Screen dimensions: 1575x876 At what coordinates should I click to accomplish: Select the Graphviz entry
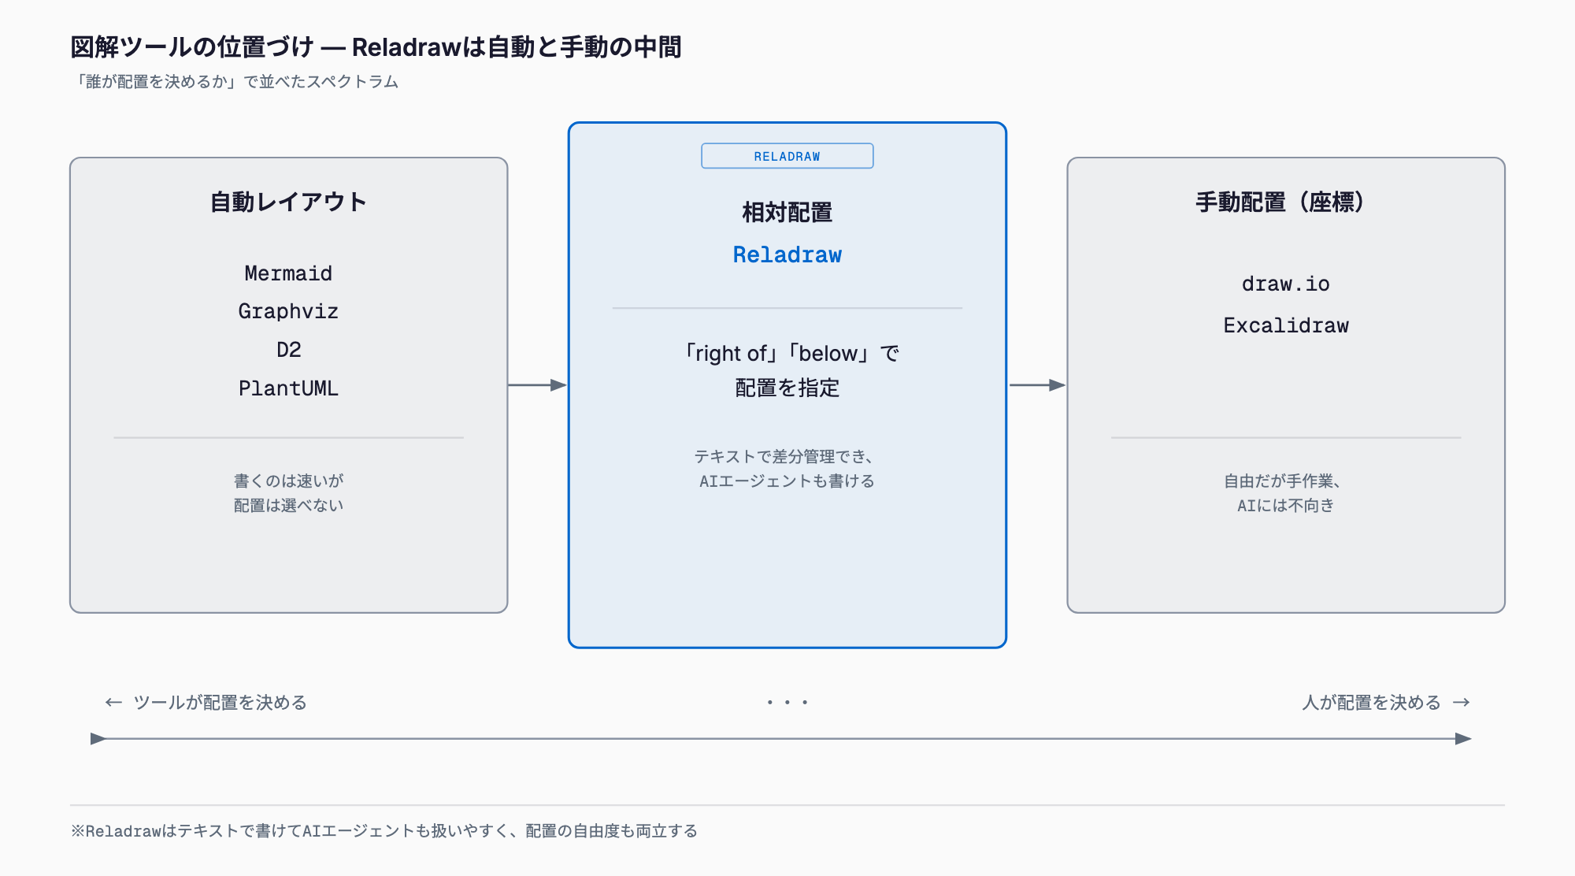coord(288,311)
